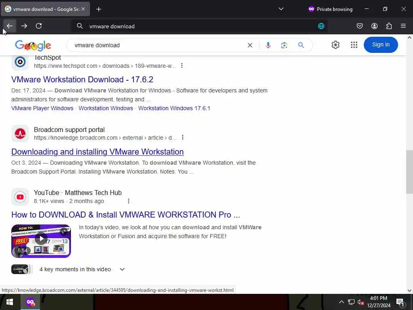Click the translate globe icon in address bar
The image size is (413, 310).
click(321, 26)
